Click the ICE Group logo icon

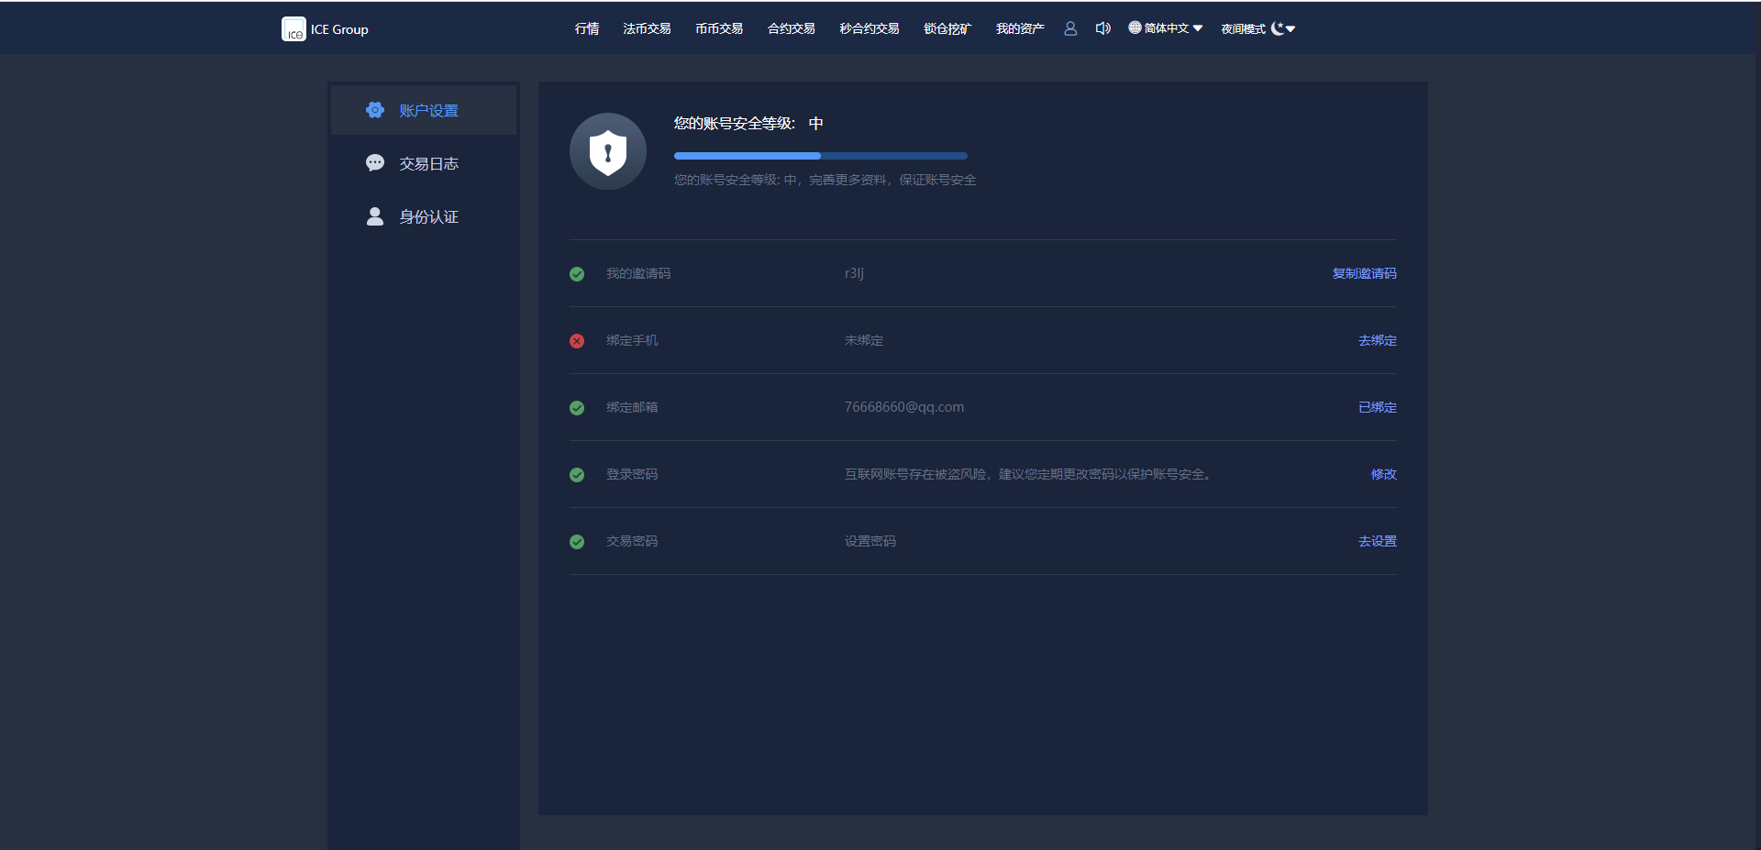(293, 29)
